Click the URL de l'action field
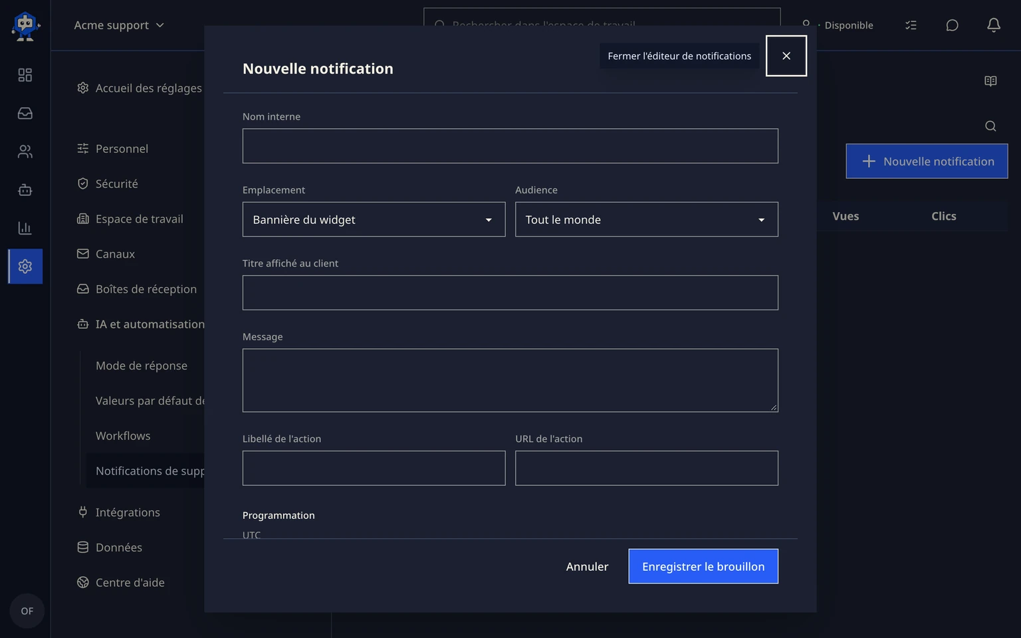 click(x=646, y=468)
